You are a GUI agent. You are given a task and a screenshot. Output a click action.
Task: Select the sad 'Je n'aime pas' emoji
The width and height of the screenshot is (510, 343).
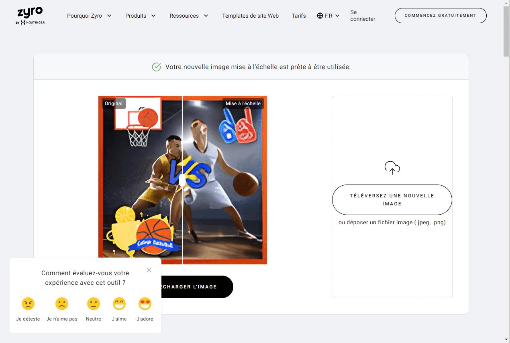click(62, 304)
